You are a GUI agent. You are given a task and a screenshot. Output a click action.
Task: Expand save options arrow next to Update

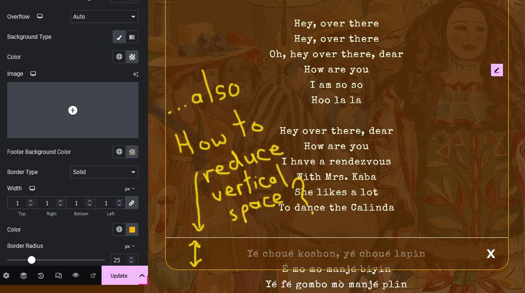[x=142, y=276]
